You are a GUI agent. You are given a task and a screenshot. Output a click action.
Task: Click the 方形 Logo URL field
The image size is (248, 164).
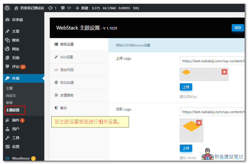tap(212, 112)
